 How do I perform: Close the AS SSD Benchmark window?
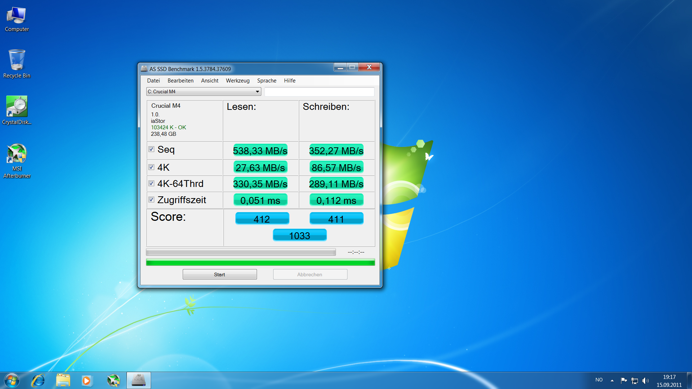(369, 67)
